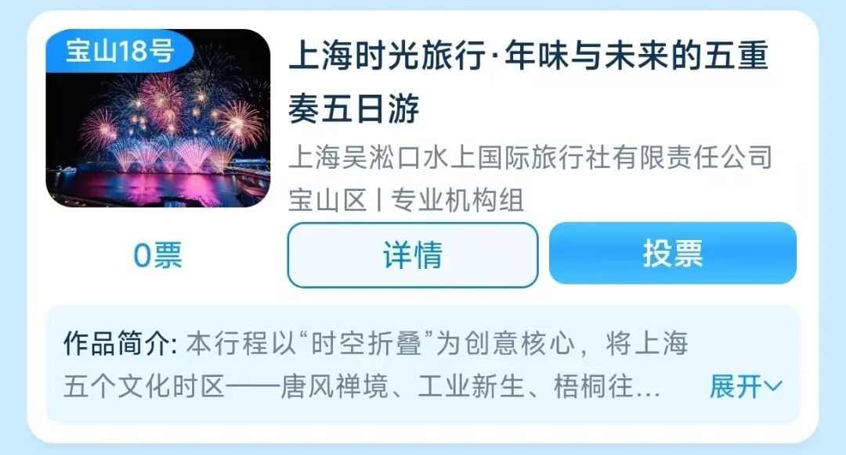The image size is (846, 455).
Task: Click the 详情 details button
Action: coord(413,255)
